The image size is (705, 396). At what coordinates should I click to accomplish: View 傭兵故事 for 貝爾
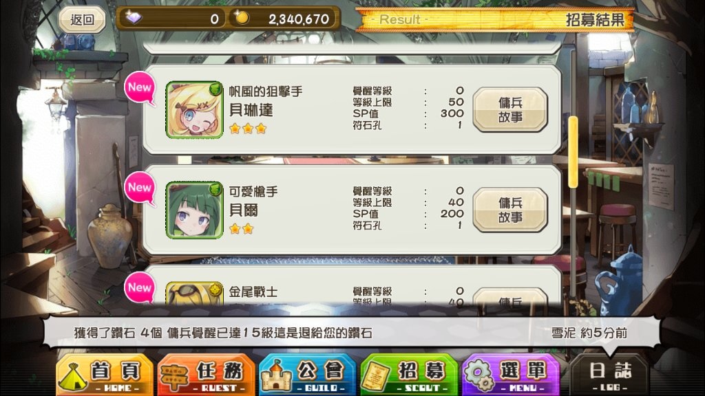coord(510,210)
